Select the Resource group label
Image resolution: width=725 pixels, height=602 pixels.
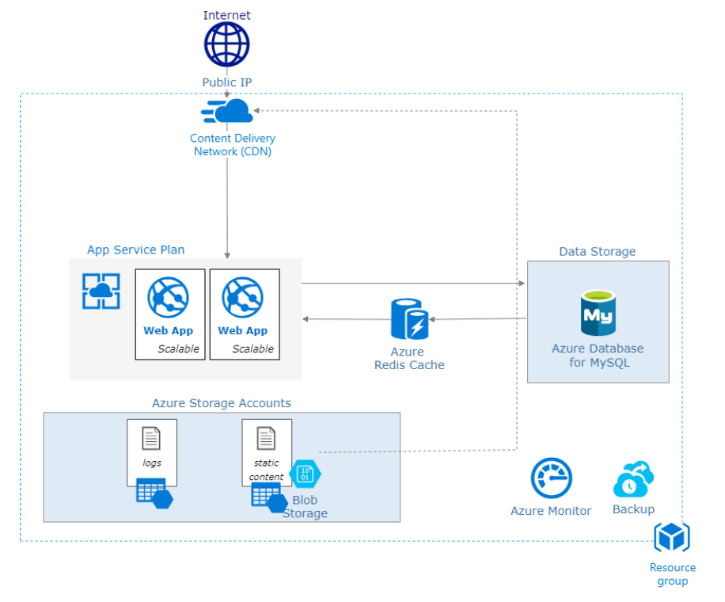[x=673, y=574]
